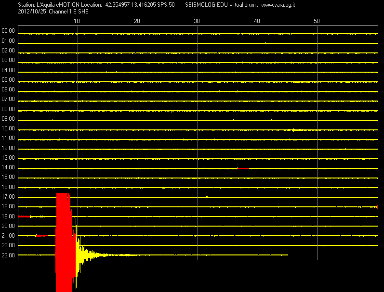Image resolution: width=384 pixels, height=292 pixels.
Task: Click the red event marker on 21:00 trace
Action: point(41,236)
